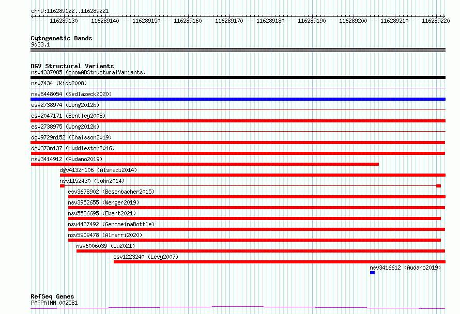Click ruler position 116289140
Screen dimensions: 460x314
tap(105, 21)
